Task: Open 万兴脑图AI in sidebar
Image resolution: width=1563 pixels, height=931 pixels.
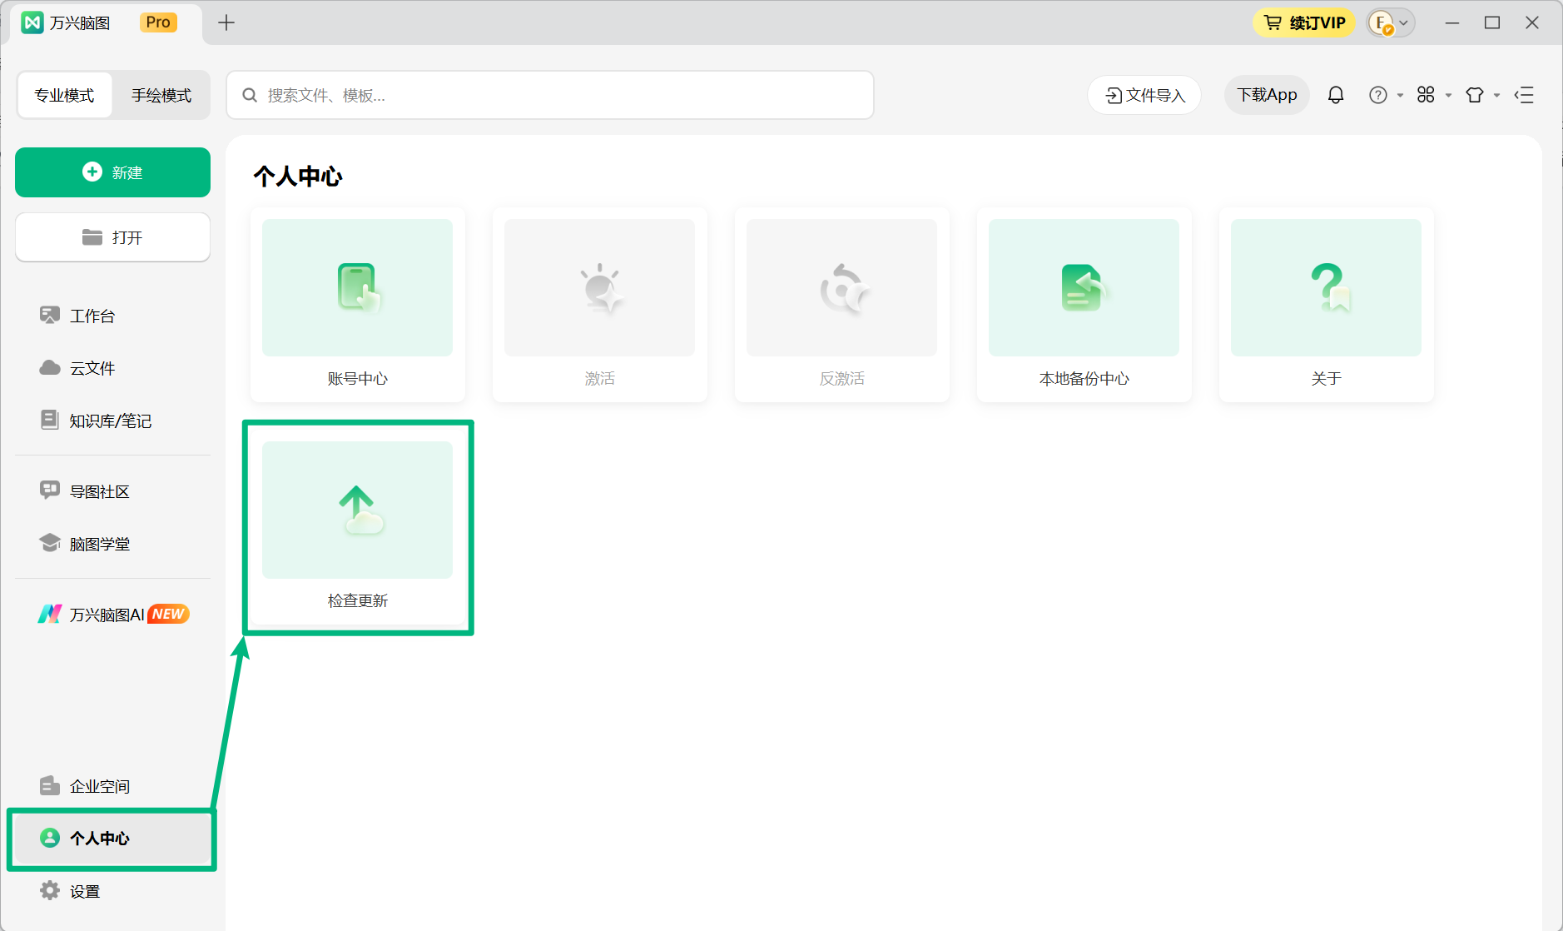Action: pyautogui.click(x=112, y=615)
